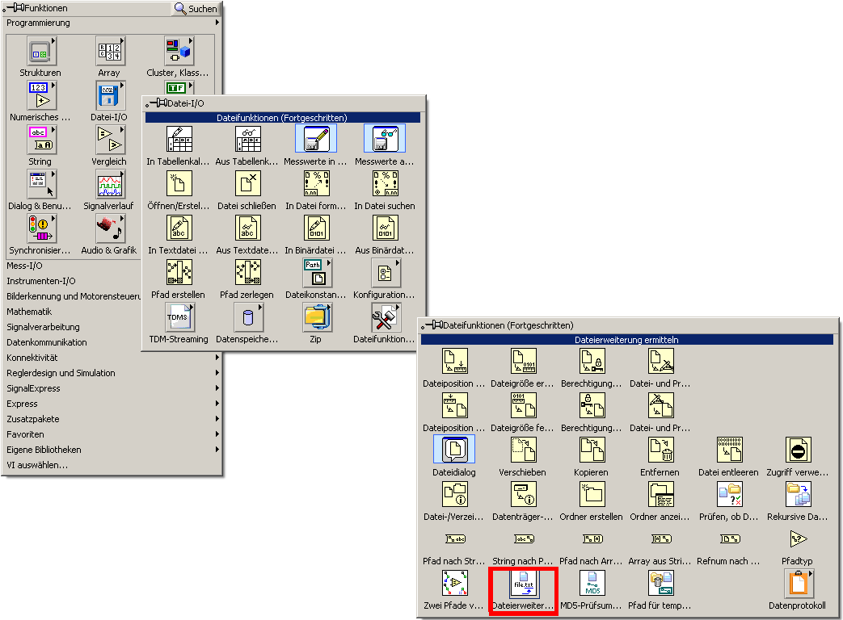This screenshot has width=843, height=620.
Task: Open the Datei-I/O floppy disk icon
Action: [110, 96]
